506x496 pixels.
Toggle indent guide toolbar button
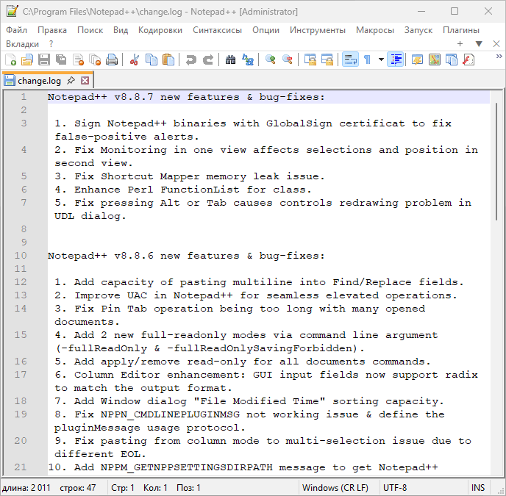[x=396, y=60]
